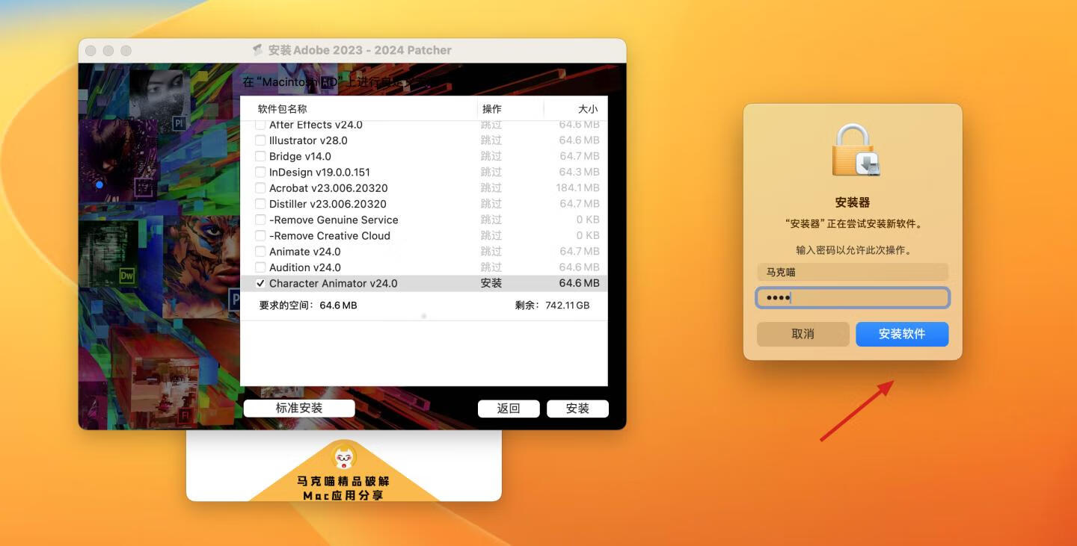Click the 返回 button in the installer
The height and width of the screenshot is (546, 1077).
tap(509, 409)
